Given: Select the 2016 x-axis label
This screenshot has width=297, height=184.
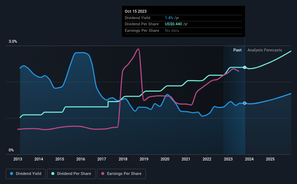Looking at the screenshot, I should (81, 159).
